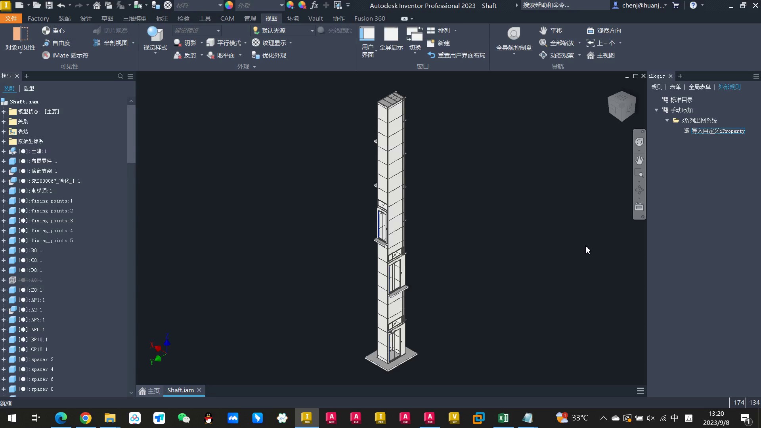761x428 pixels.
Task: Toggle the 自由度 degrees of freedom display
Action: [56, 43]
